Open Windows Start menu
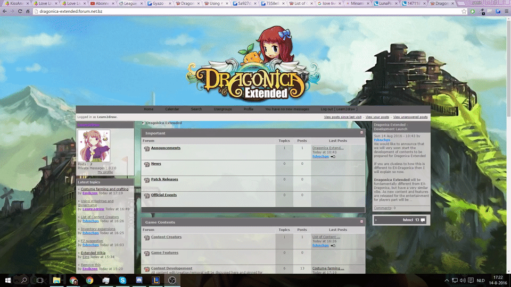511x287 pixels. (x=8, y=280)
